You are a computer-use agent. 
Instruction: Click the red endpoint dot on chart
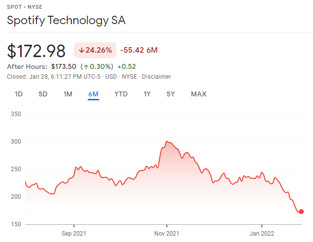[x=301, y=212]
